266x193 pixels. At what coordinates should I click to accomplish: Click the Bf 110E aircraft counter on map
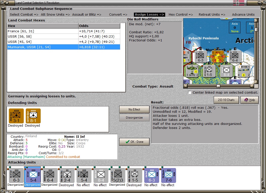coord(244,71)
